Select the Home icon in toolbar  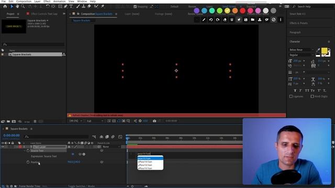(5, 6)
